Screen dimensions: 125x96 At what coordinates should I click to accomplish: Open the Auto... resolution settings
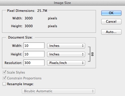(111, 32)
